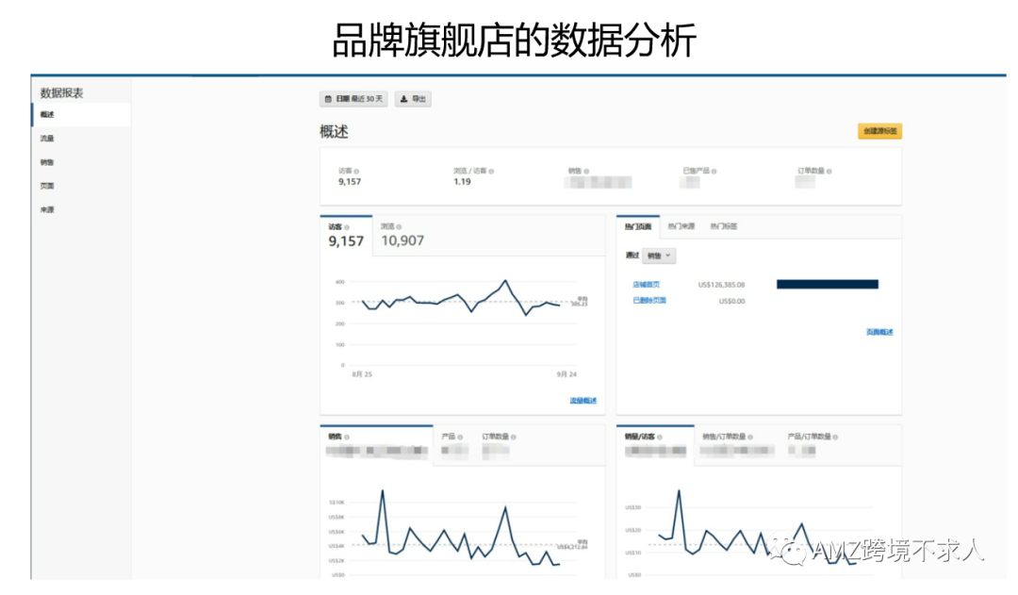
Task: Open the calendar icon in the date range button
Action: [326, 99]
